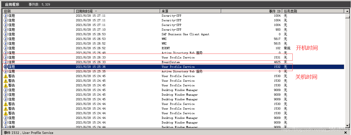351x135 pixels.
Task: Sort by 事件 ID column header
Action: (x=251, y=11)
